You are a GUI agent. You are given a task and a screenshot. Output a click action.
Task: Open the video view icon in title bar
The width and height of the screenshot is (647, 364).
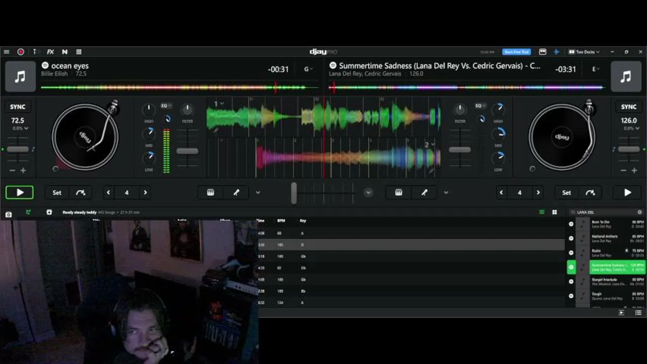click(x=543, y=52)
